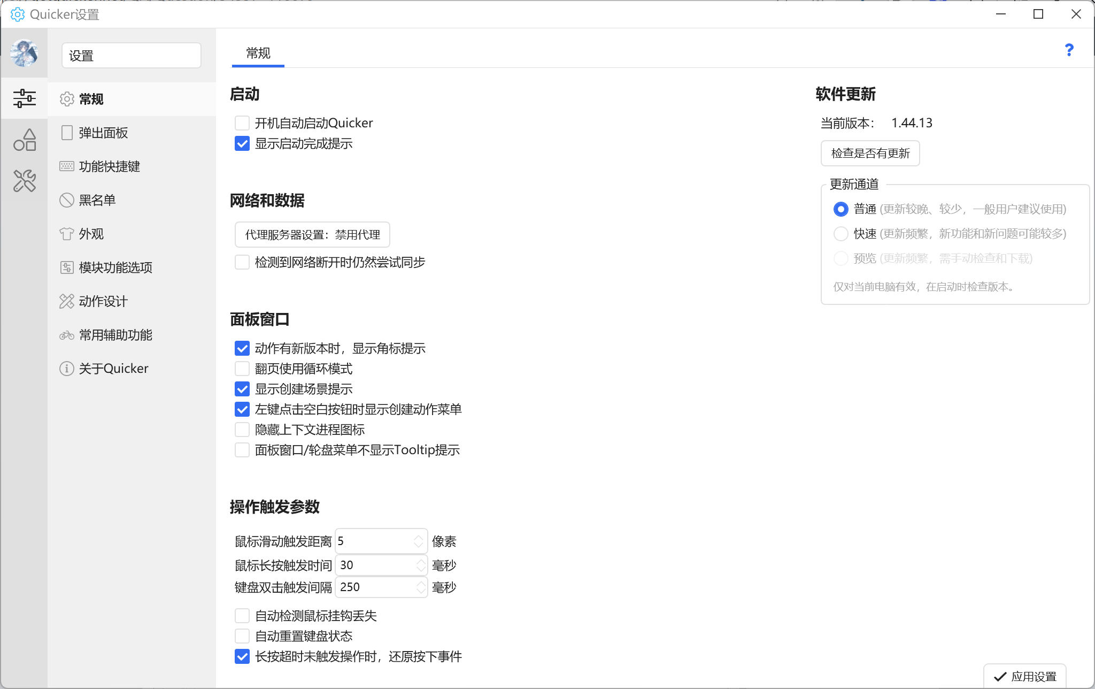This screenshot has height=689, width=1095.
Task: Click the info icon beside 关于Quicker
Action: (x=67, y=369)
